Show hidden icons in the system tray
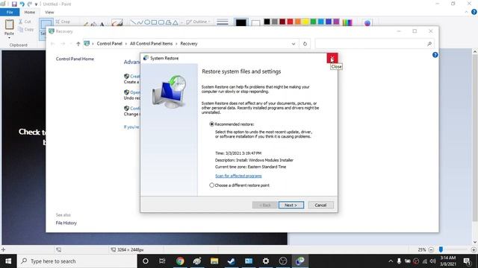The height and width of the screenshot is (268, 478). pyautogui.click(x=391, y=261)
